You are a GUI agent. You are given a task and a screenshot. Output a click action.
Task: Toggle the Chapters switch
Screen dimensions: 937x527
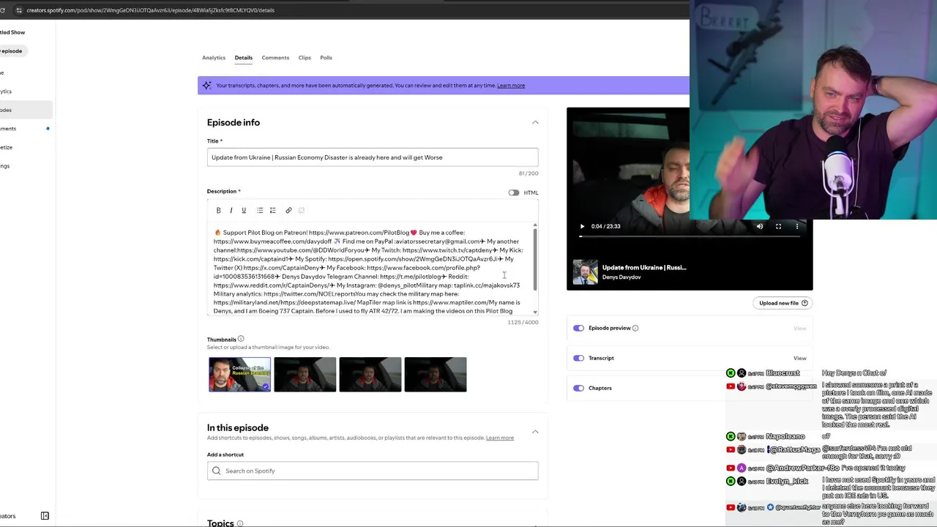pyautogui.click(x=578, y=388)
